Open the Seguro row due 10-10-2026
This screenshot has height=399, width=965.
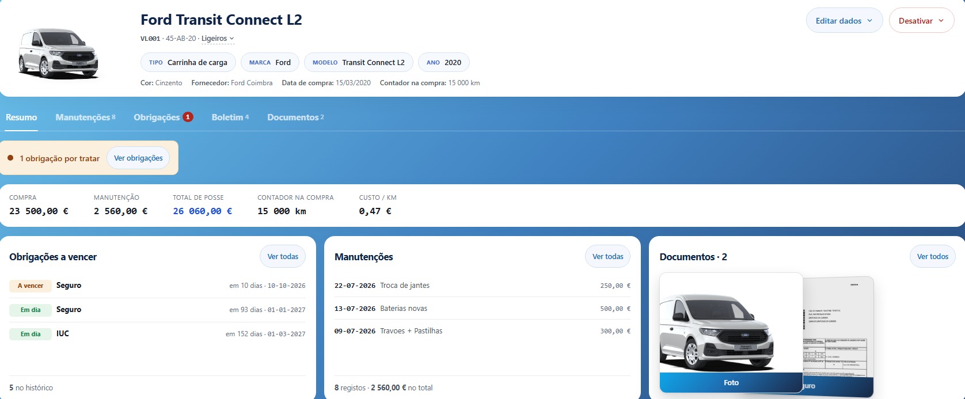[x=157, y=286]
